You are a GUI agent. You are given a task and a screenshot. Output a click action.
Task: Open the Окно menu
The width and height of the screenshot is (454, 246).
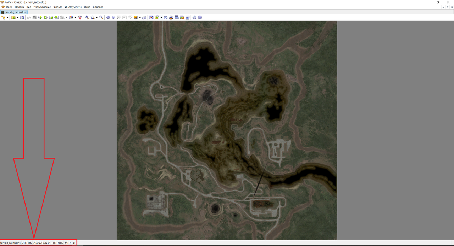pyautogui.click(x=87, y=7)
